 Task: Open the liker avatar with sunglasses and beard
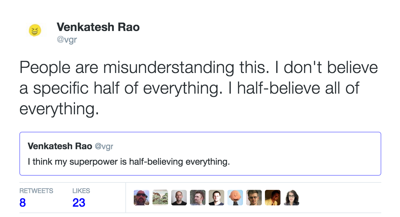(x=142, y=198)
